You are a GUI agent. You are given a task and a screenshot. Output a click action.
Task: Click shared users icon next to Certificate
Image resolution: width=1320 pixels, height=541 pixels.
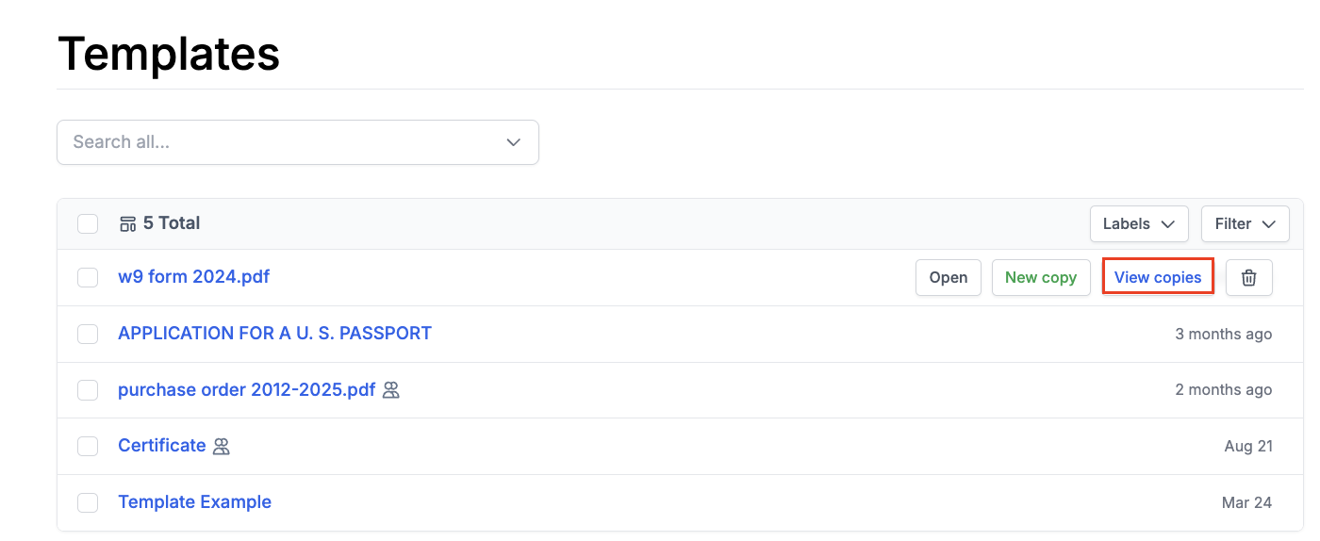click(222, 447)
